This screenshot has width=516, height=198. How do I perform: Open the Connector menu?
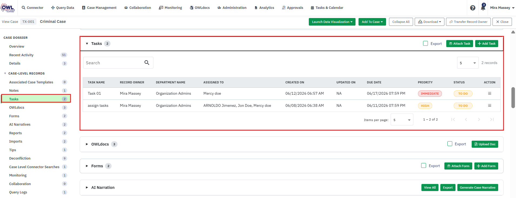coord(32,8)
